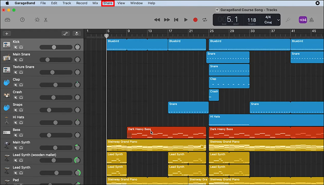Screen dimensions: 324x185
Task: Open Quick Help question mark button
Action: [x=22, y=20]
